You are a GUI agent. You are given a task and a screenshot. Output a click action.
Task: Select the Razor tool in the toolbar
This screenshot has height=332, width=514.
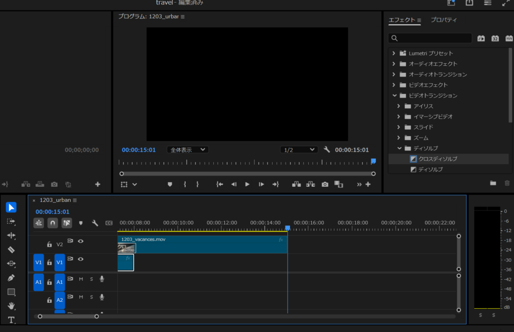11,250
